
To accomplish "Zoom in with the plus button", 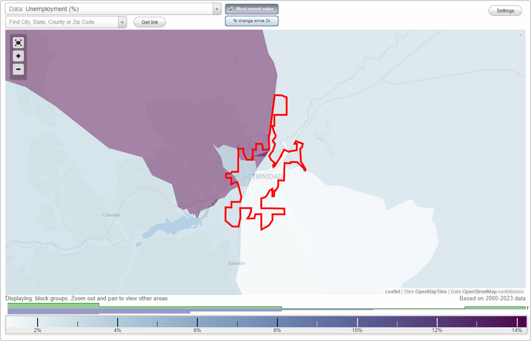I will pos(18,56).
